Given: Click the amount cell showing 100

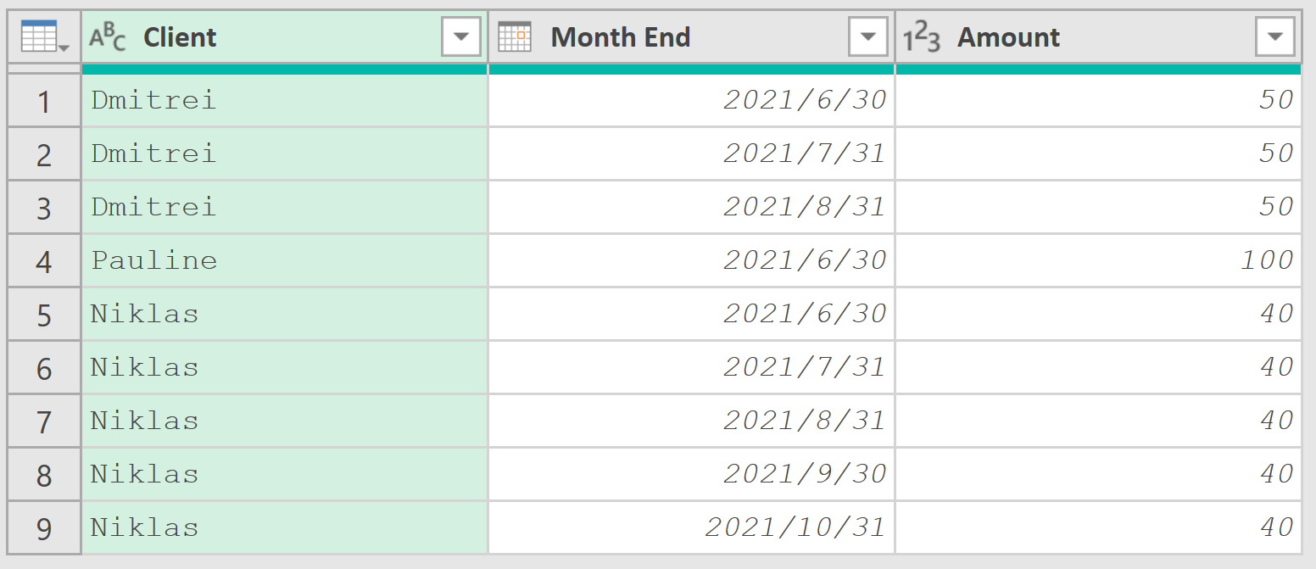Looking at the screenshot, I should [1099, 260].
